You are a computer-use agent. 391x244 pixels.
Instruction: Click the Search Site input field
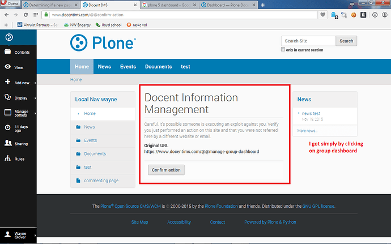pos(308,41)
